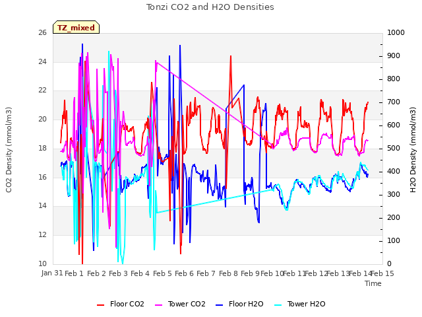Viewport: 422px width, 317px height.
Task: Click the 900 value on right axis
Action: (394, 55)
